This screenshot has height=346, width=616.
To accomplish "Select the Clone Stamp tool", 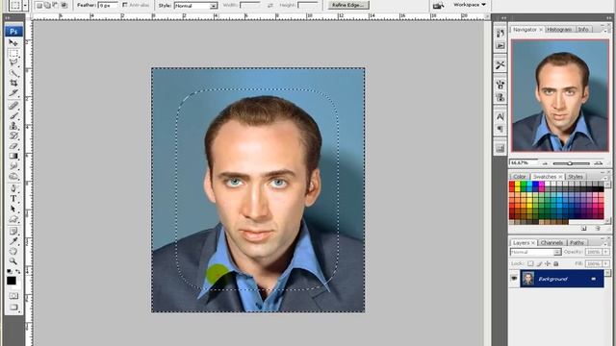I will 13,126.
